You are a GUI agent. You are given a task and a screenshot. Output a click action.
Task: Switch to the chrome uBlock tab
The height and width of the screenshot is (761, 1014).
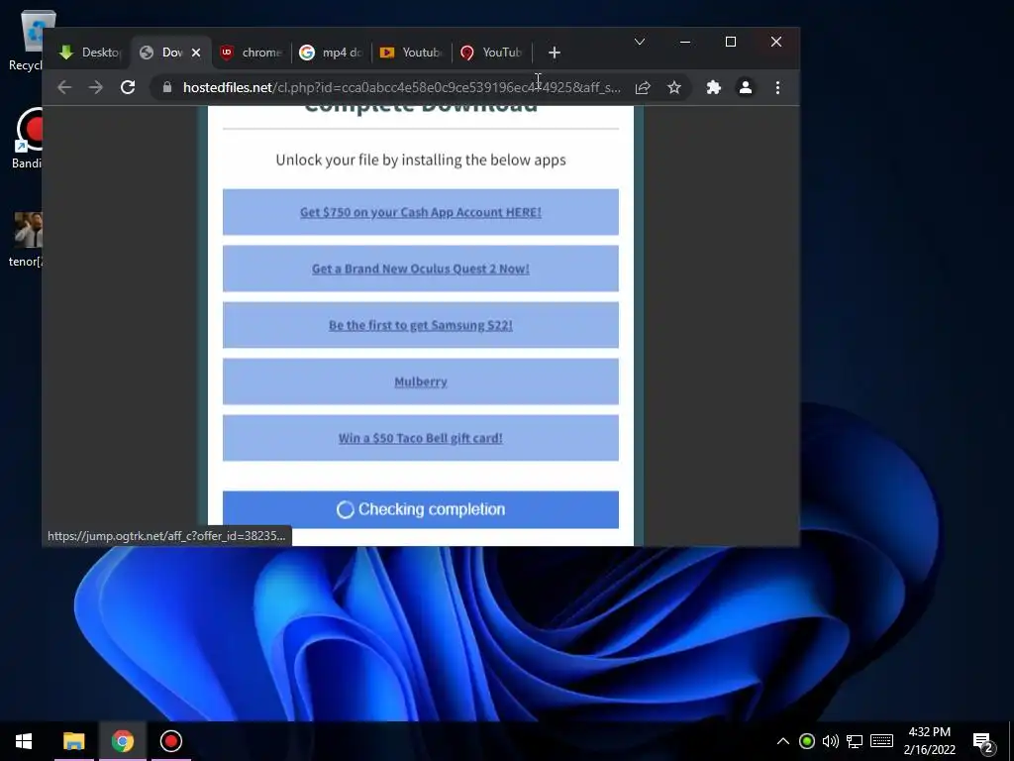[x=251, y=53]
